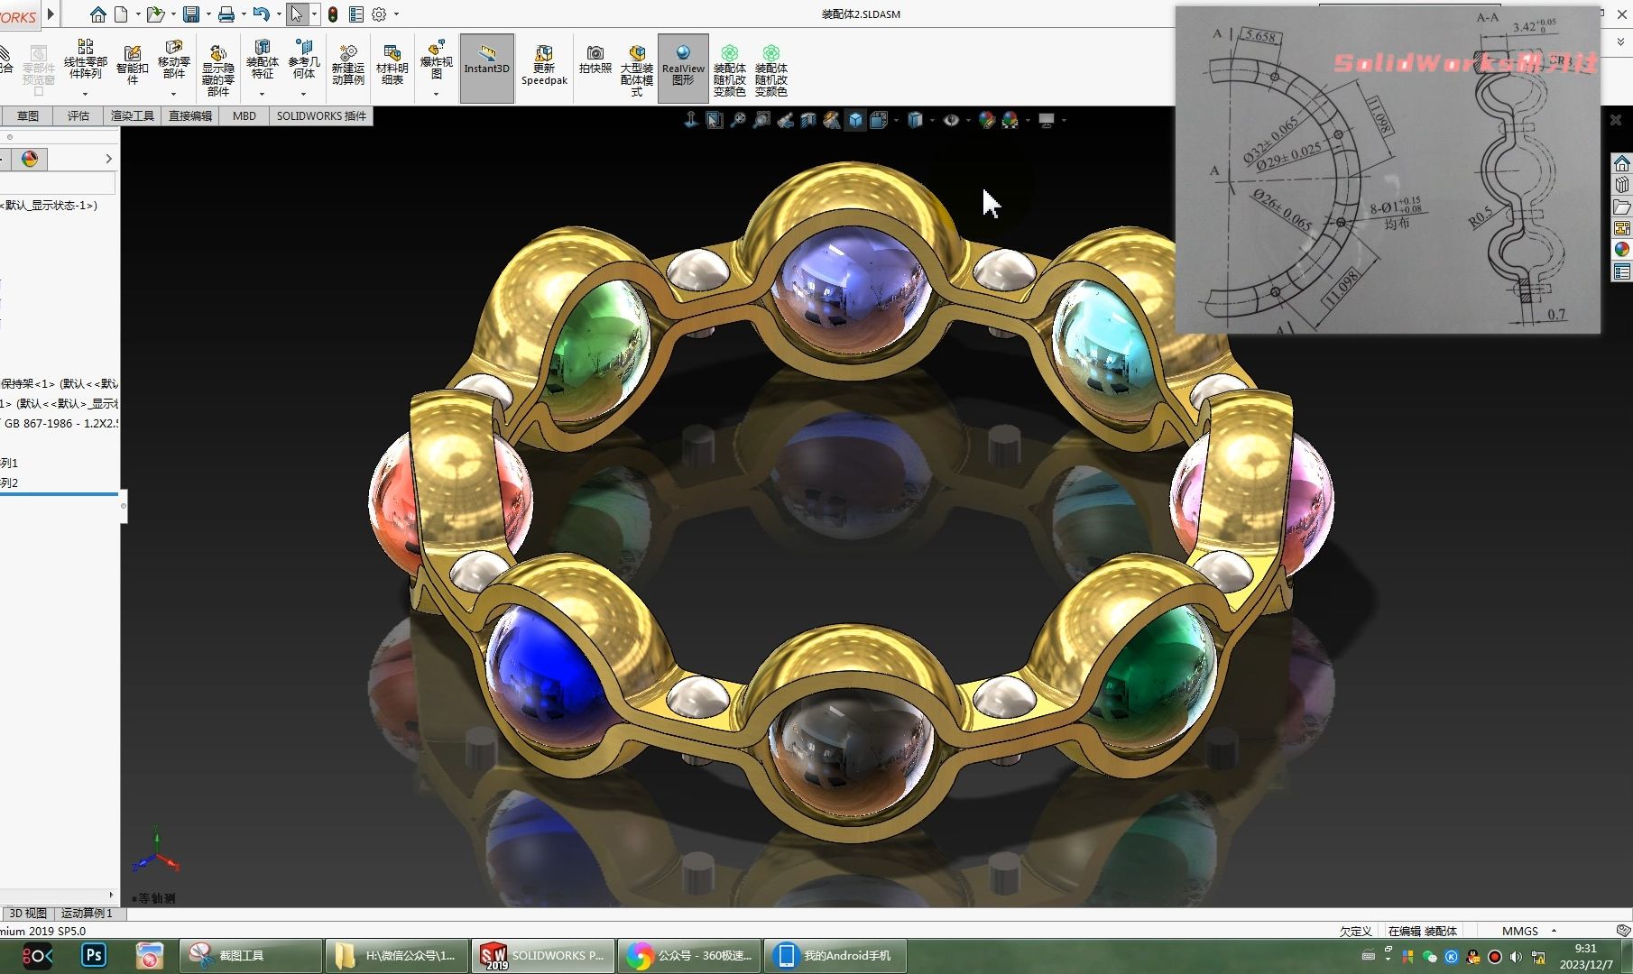
Task: Open the file properties list icon
Action: pyautogui.click(x=356, y=14)
